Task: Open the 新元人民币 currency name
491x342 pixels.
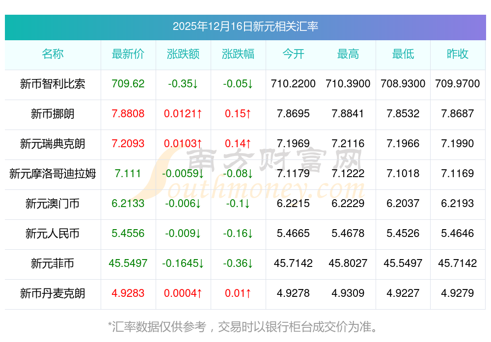Action: click(53, 234)
